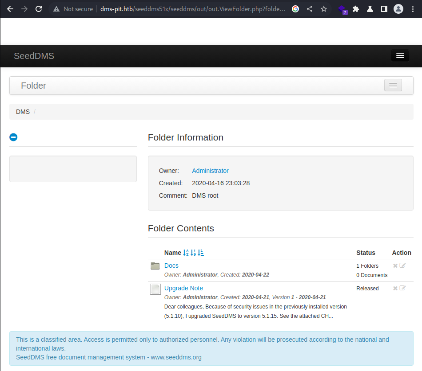Open the Docs folder link

[171, 266]
